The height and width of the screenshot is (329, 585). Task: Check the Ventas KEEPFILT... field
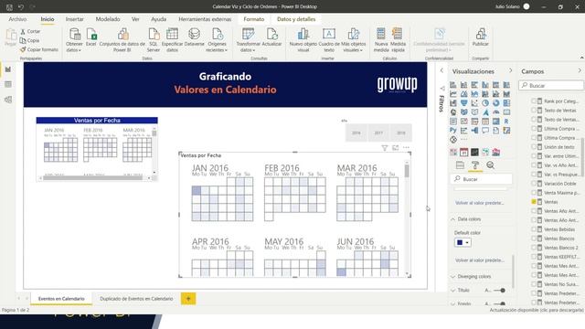coord(534,256)
